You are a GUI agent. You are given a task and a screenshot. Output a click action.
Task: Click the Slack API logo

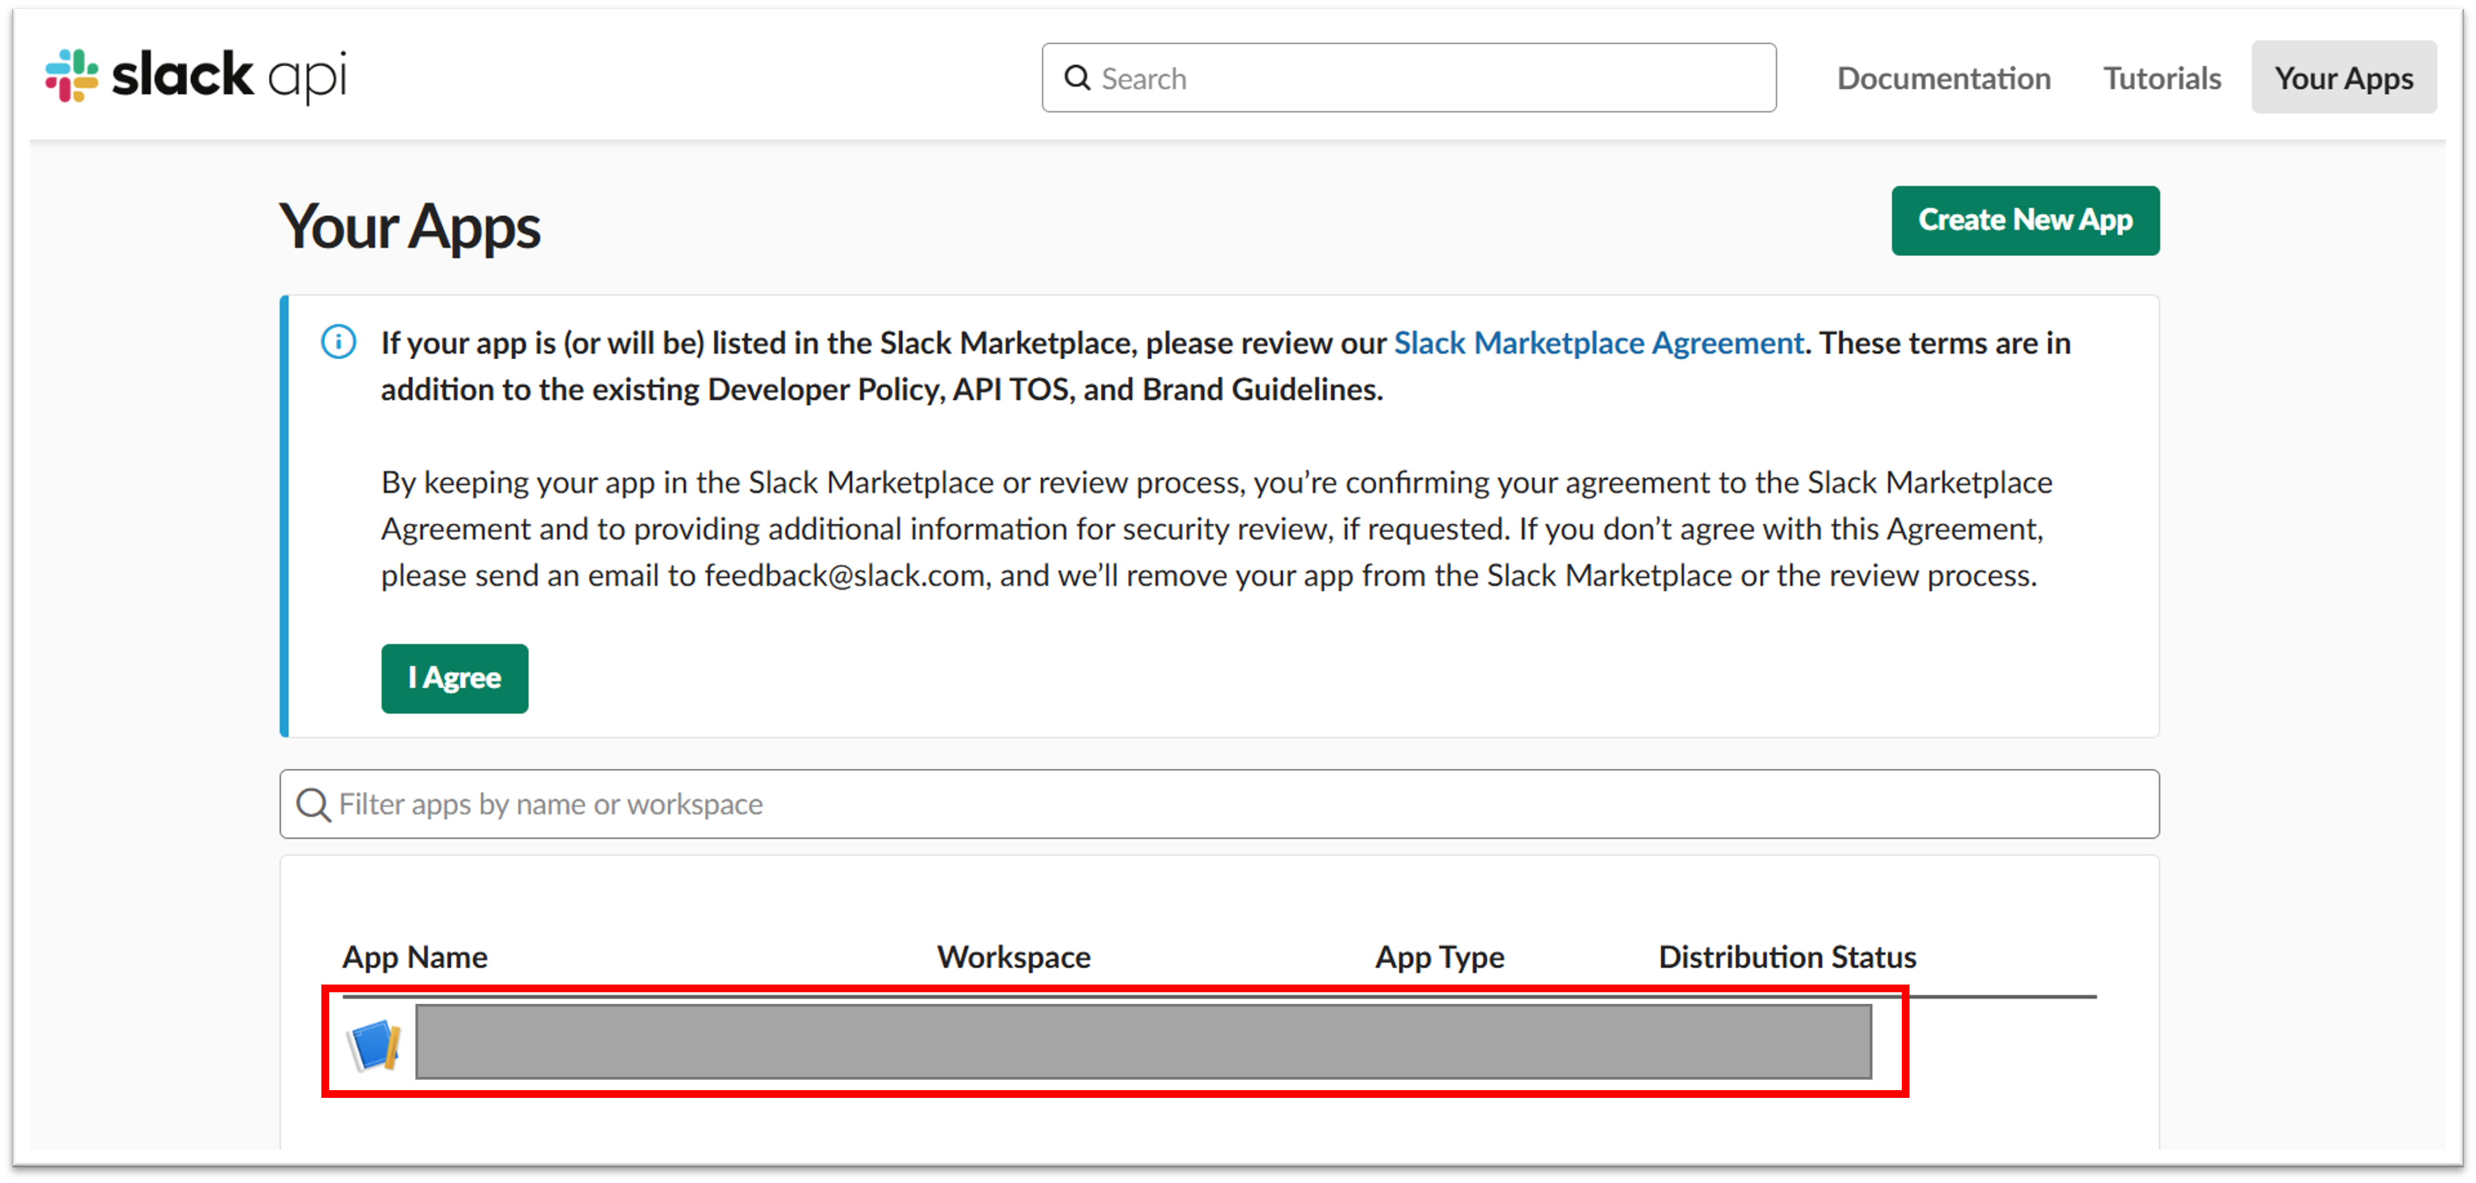pos(195,76)
